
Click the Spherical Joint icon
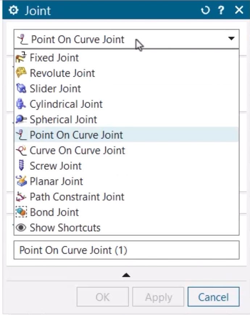22,120
